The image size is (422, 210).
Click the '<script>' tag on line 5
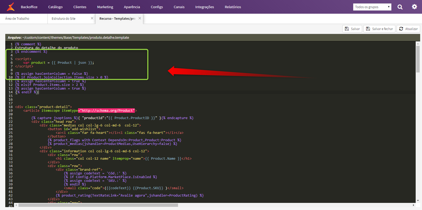(x=23, y=59)
